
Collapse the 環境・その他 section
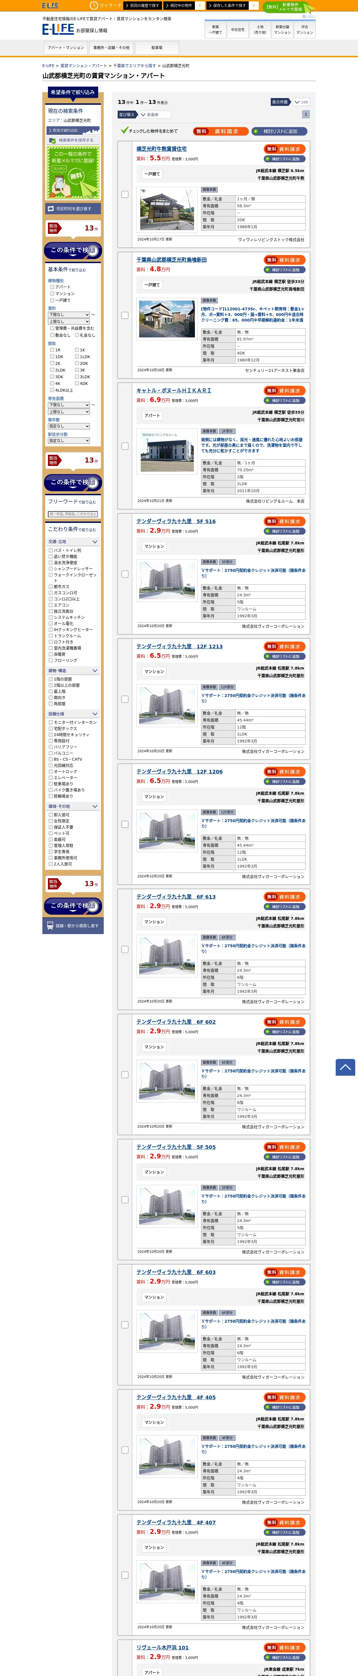pyautogui.click(x=73, y=806)
